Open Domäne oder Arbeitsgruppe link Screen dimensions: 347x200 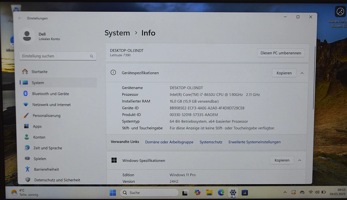(169, 142)
